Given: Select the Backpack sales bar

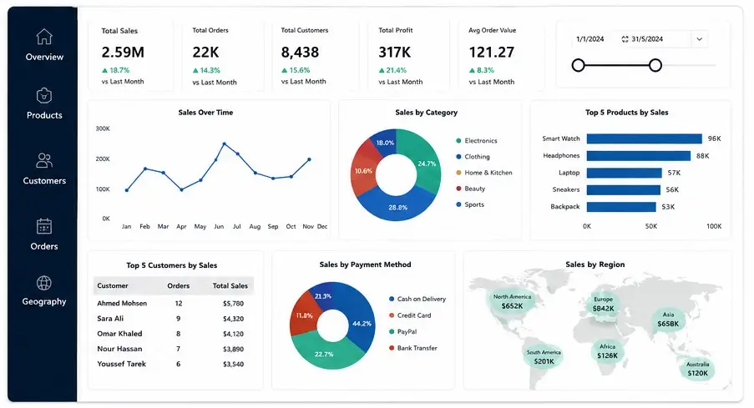Looking at the screenshot, I should click(x=621, y=207).
